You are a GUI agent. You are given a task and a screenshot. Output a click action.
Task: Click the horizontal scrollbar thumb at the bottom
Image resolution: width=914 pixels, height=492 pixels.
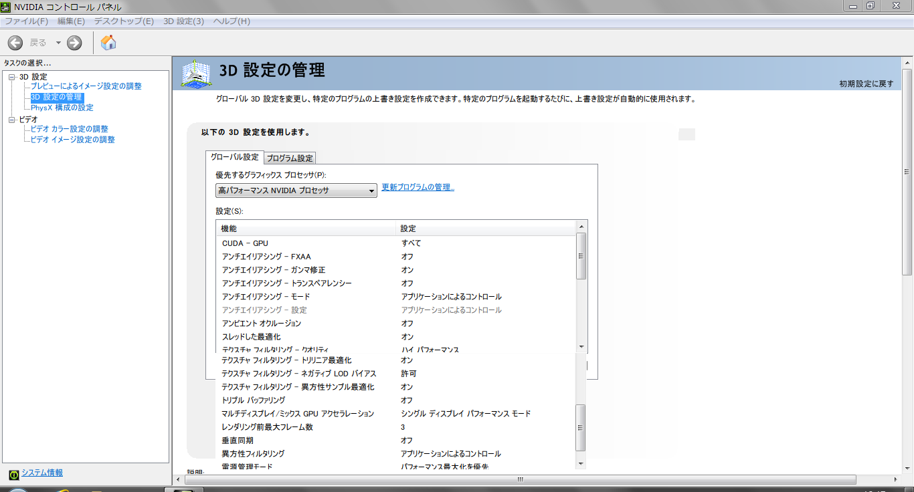click(519, 479)
